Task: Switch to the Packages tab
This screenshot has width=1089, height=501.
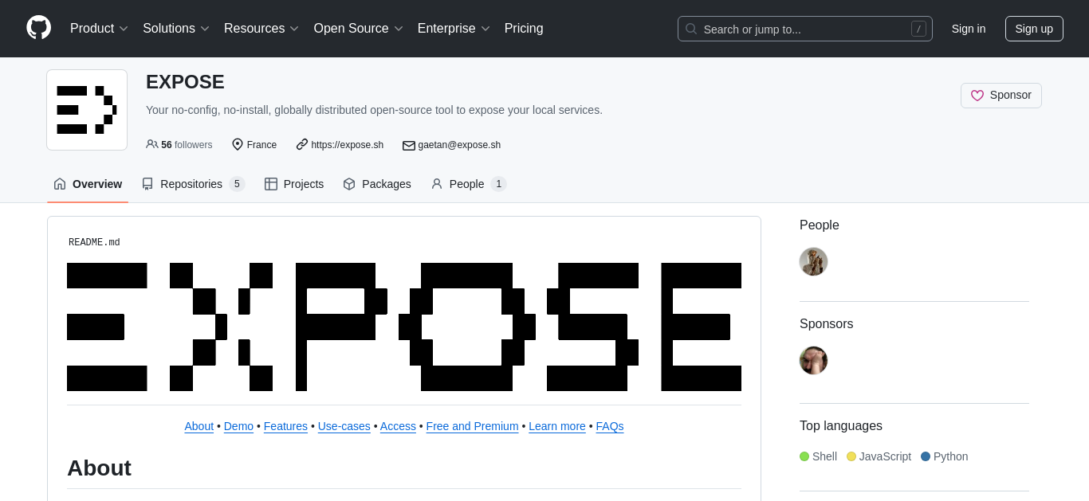Action: (x=377, y=184)
